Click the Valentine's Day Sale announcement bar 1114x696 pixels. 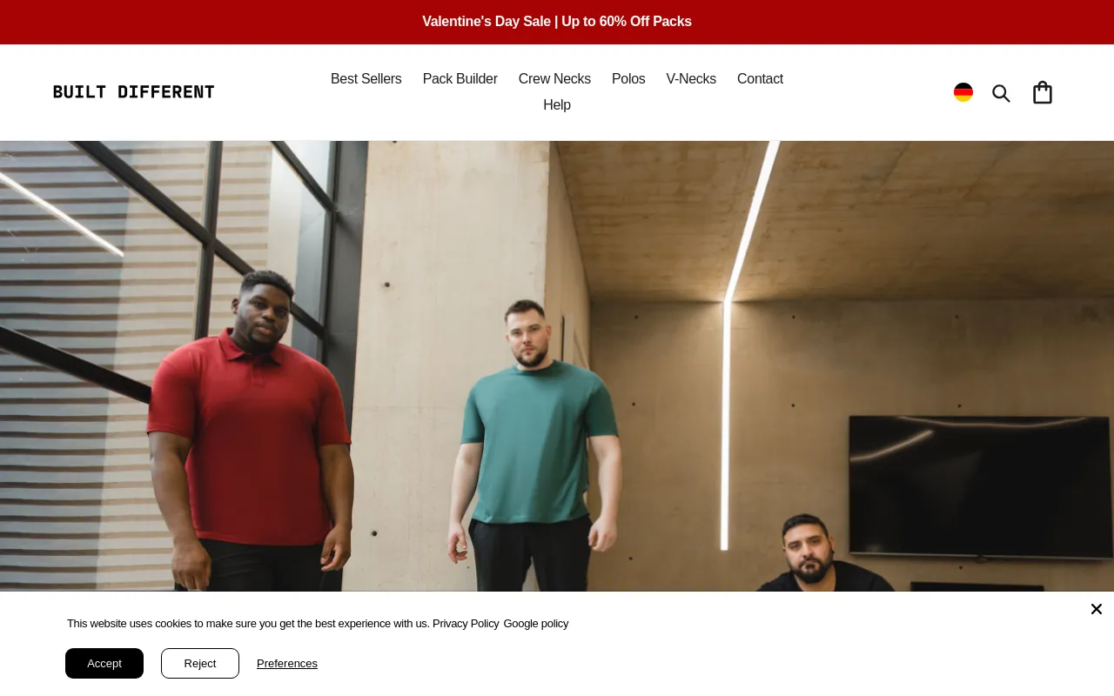click(x=557, y=22)
